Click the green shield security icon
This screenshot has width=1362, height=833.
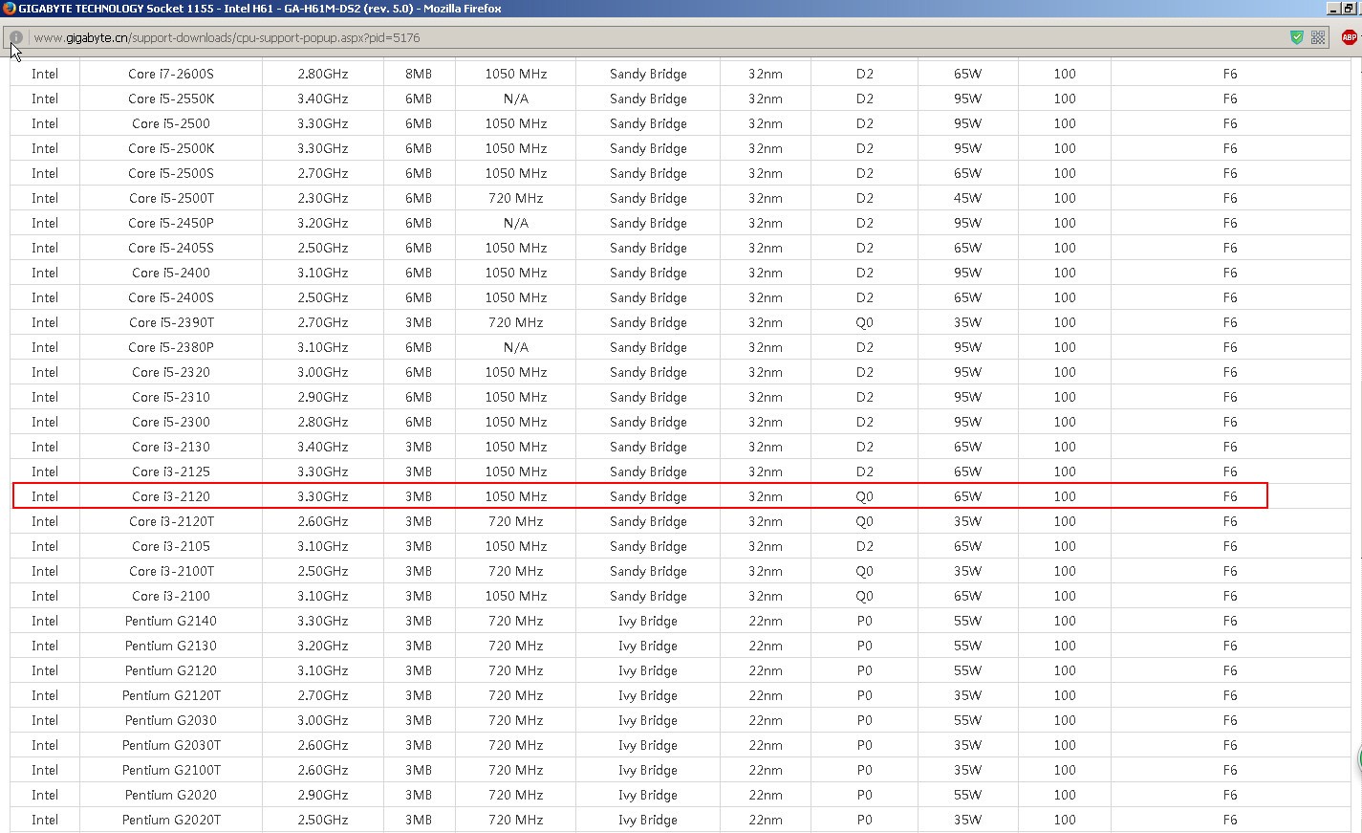pos(1297,37)
